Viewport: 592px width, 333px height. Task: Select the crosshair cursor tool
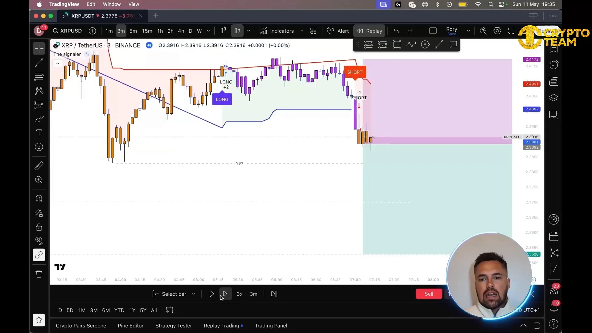click(39, 48)
